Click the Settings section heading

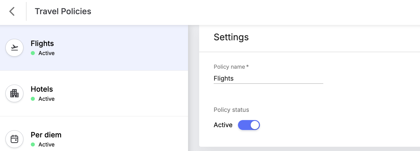231,37
